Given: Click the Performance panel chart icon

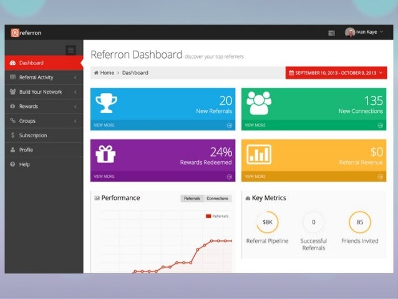Looking at the screenshot, I should click(97, 198).
